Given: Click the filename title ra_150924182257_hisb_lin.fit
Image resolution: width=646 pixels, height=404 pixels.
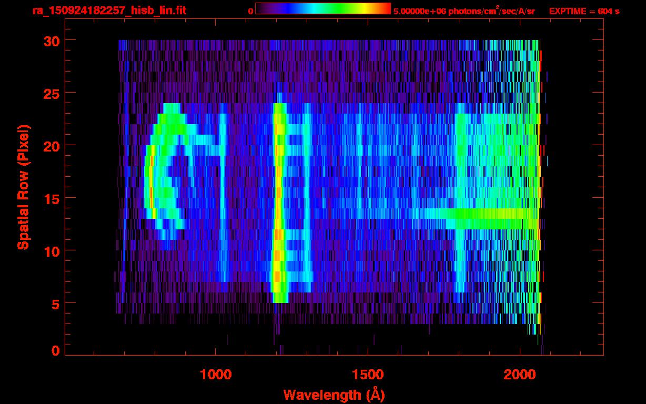Looking at the screenshot, I should click(109, 10).
